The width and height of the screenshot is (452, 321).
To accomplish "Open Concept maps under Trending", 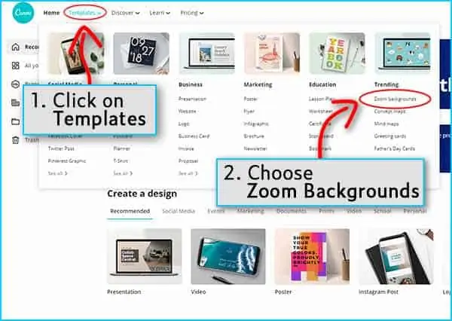I will 389,112.
